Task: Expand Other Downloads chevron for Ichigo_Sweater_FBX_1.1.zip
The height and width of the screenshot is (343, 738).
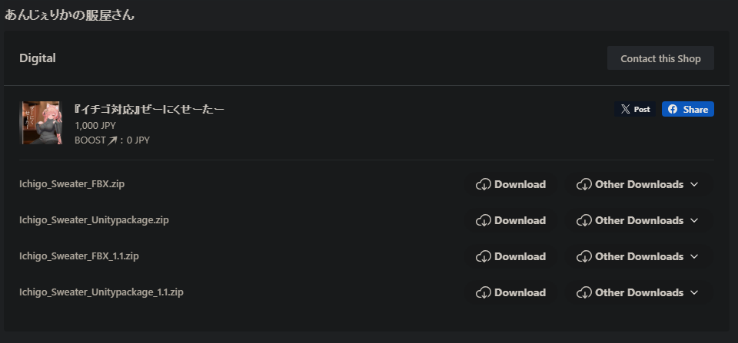Action: click(x=693, y=256)
